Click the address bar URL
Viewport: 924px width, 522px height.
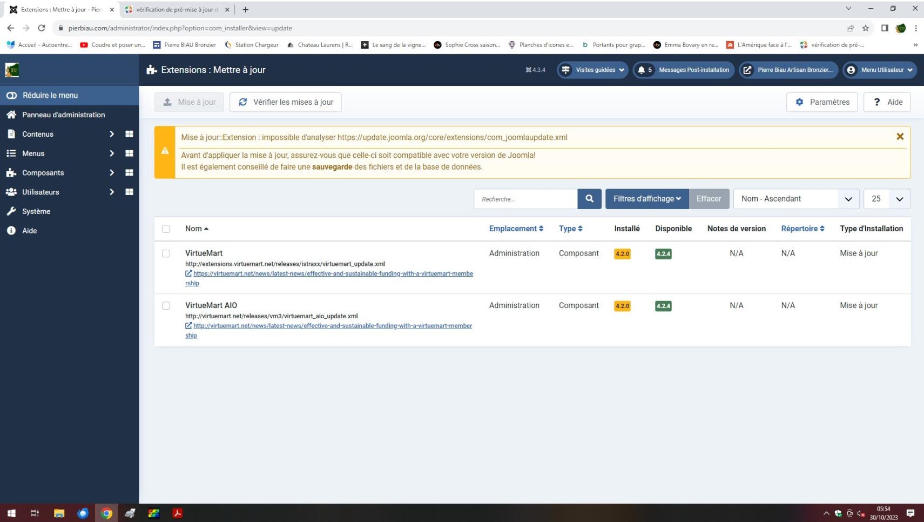pos(180,28)
